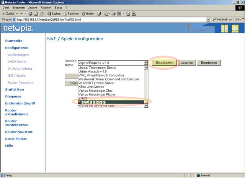Image resolution: width=245 pixels, height=178 pixels.
Task: Open the Ansicht menu
Action: click(33, 8)
